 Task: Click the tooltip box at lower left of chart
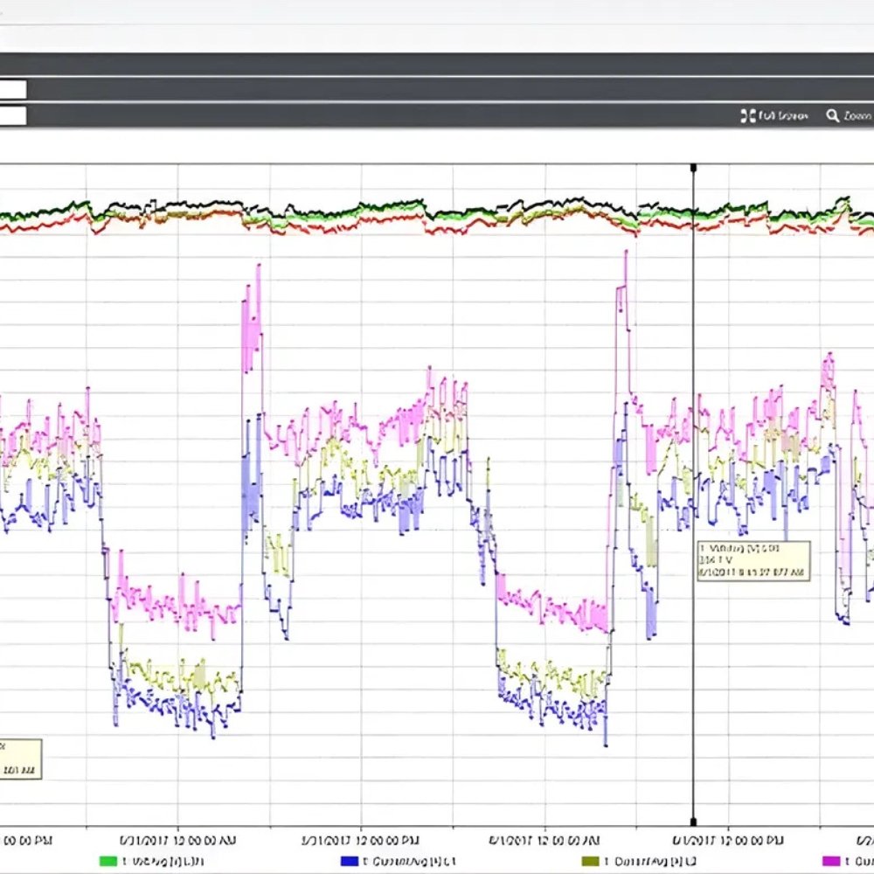[x=19, y=758]
